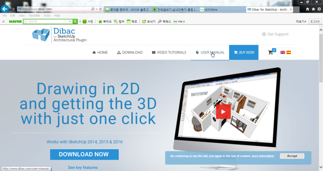Expand the Naver search box dropdown arrow

(x=70, y=21)
